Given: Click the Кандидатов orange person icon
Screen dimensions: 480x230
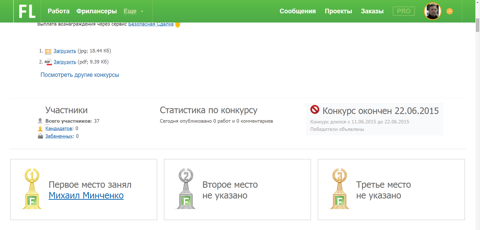Looking at the screenshot, I should (40, 129).
